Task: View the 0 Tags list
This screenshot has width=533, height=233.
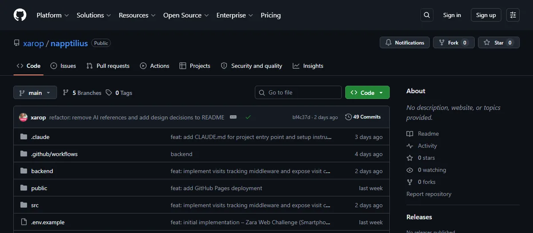Action: pyautogui.click(x=119, y=93)
